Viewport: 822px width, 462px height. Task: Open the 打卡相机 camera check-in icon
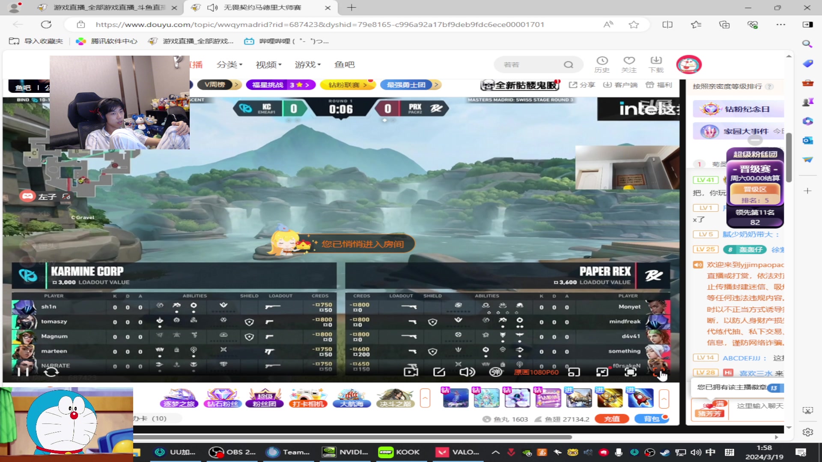click(x=307, y=398)
